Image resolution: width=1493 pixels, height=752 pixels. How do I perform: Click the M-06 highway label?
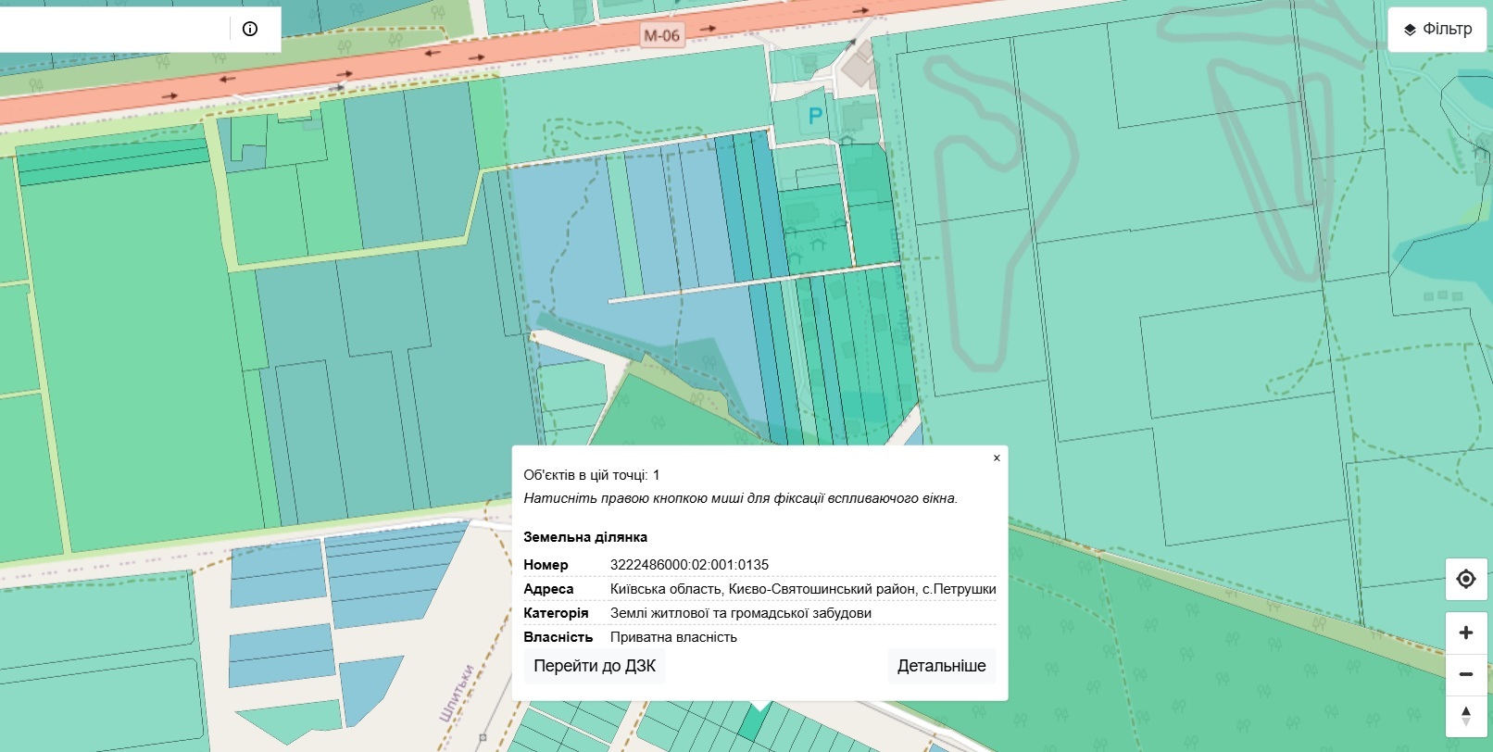(x=661, y=35)
